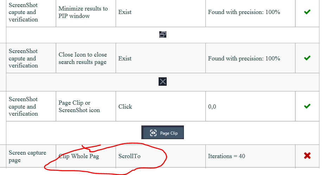Click the 'Clip Whole Pag' cell
The image size is (333, 175).
coord(86,156)
